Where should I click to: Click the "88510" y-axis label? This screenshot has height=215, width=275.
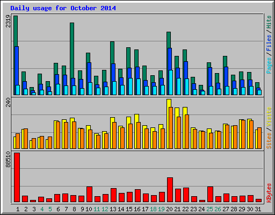(x=8, y=160)
